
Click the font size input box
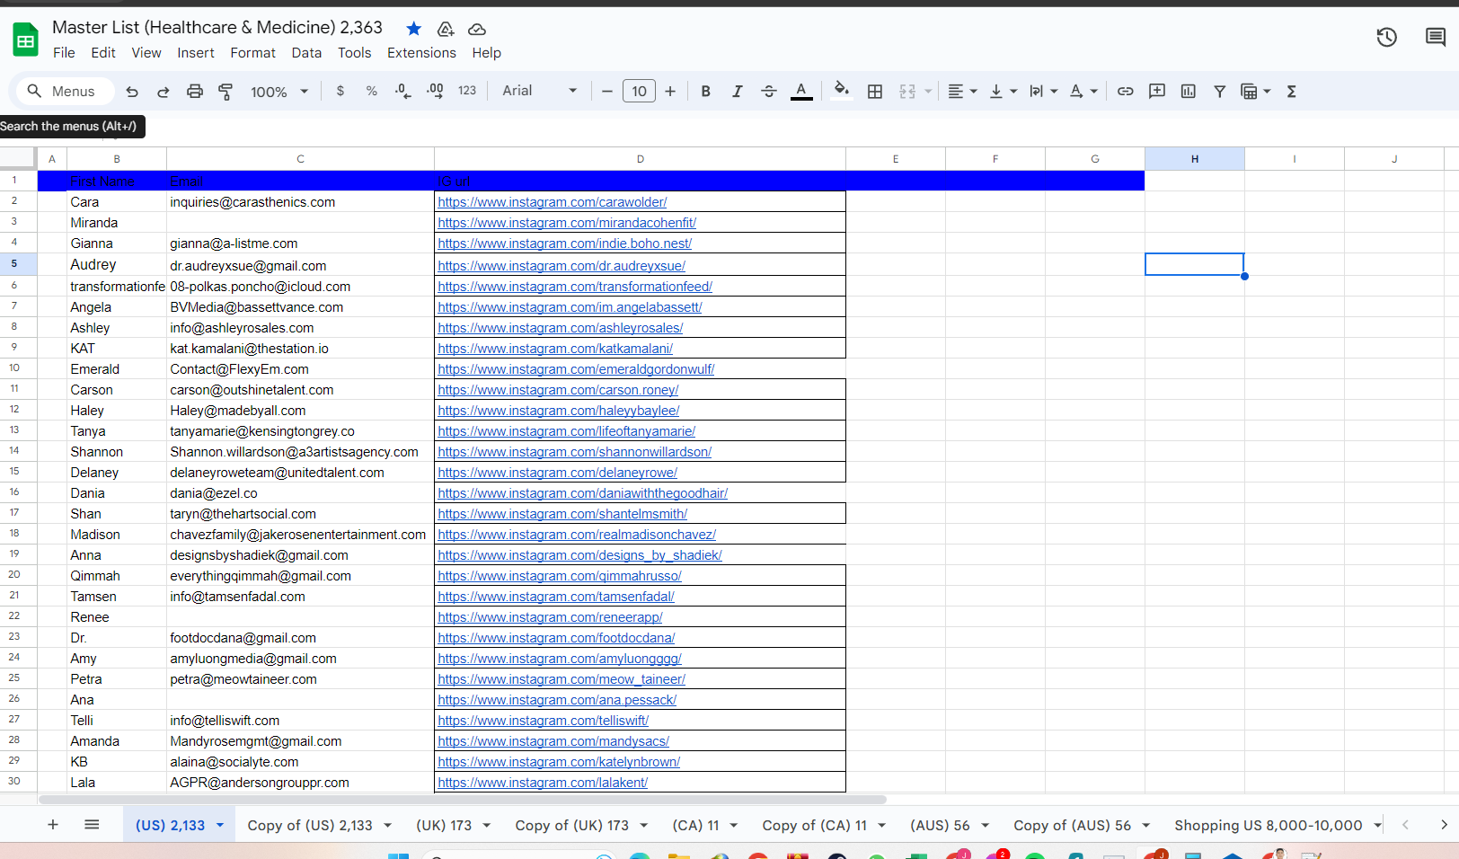click(x=639, y=91)
